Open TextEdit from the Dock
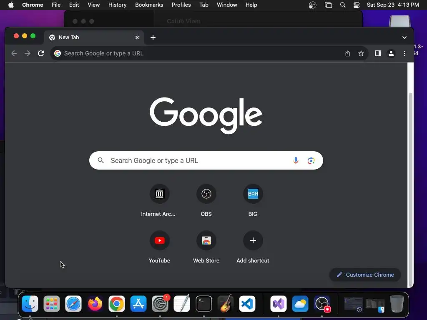Screen dimensions: 427x320 tap(182, 304)
